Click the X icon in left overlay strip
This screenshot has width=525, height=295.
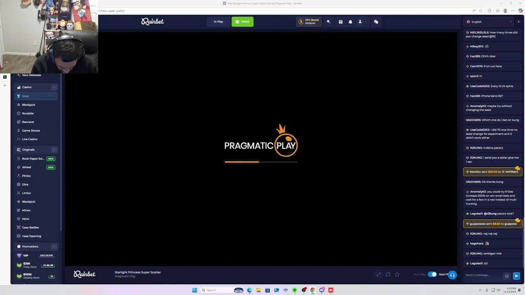[5, 77]
